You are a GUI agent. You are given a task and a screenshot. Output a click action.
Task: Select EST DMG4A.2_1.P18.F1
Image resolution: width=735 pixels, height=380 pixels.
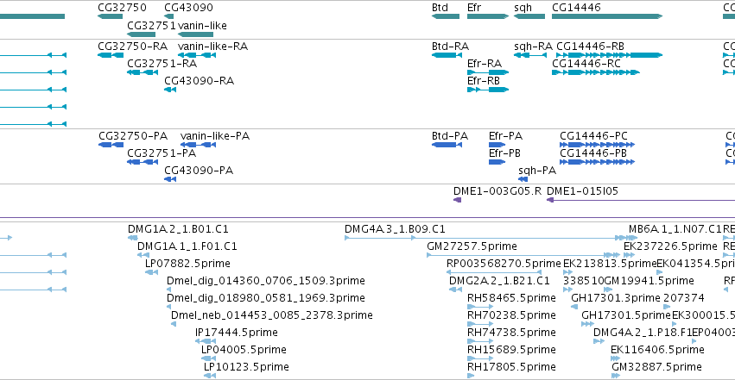click(x=599, y=342)
